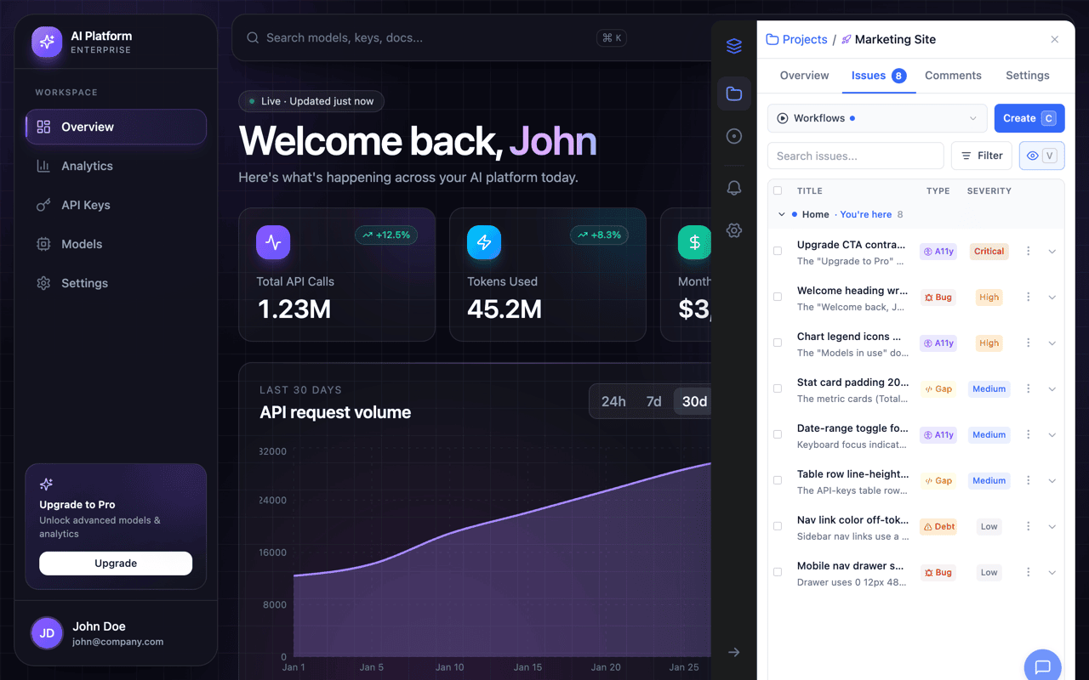This screenshot has height=680, width=1089.
Task: Expand the Chart legend icons issue row
Action: click(x=1052, y=343)
